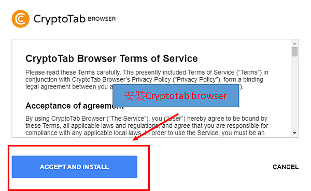Screen dimensions: 311x191
Task: Click the CryptoTab wordmark text
Action: click(60, 19)
